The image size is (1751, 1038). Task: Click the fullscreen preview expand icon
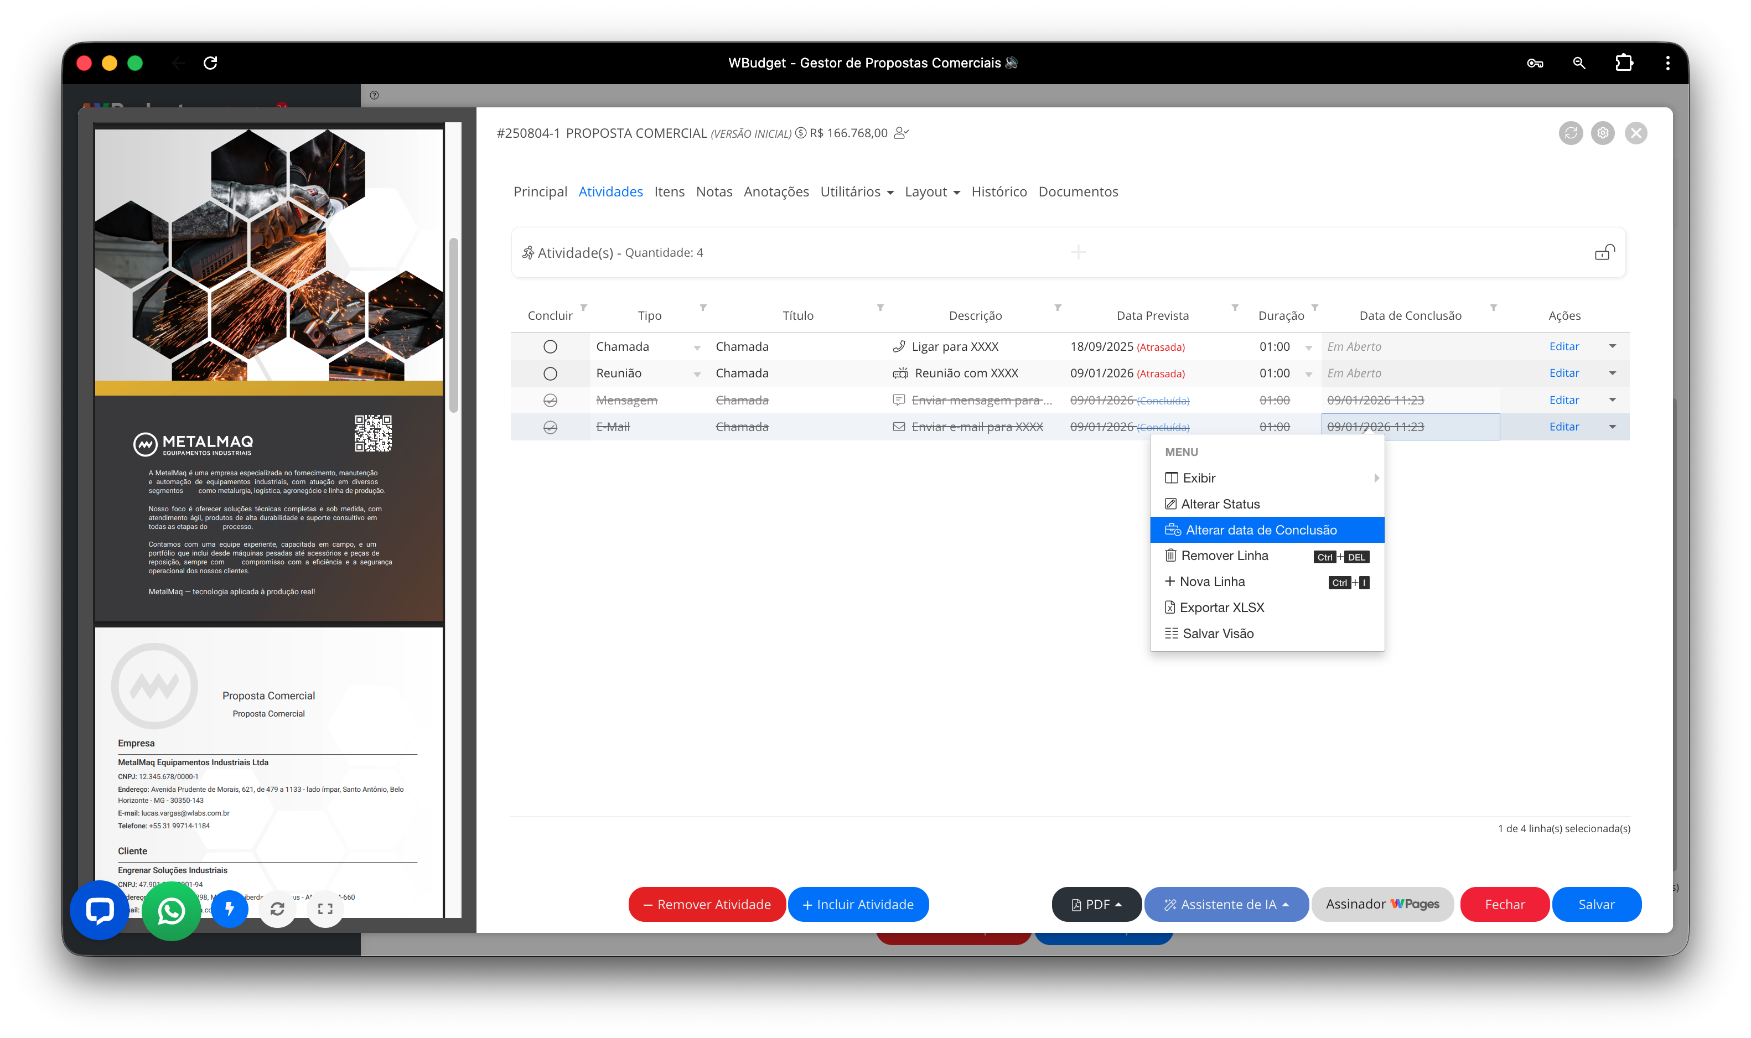click(x=325, y=909)
